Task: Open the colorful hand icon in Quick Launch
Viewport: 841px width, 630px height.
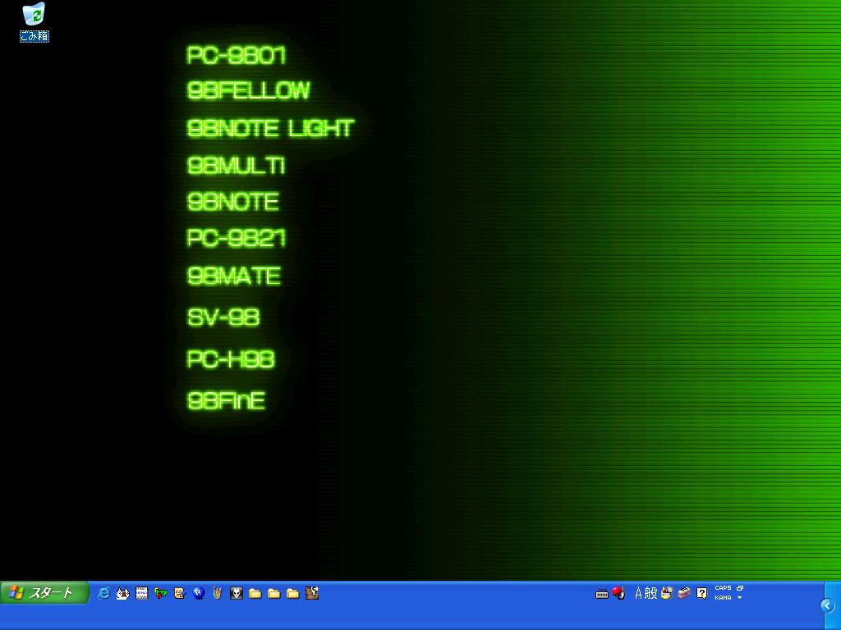Action: 217,593
